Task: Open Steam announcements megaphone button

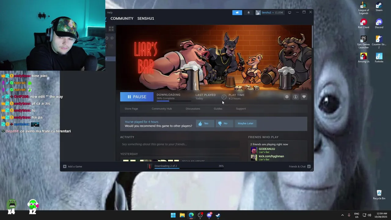Action: 237,13
